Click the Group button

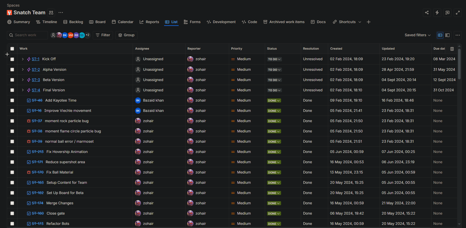tap(126, 35)
